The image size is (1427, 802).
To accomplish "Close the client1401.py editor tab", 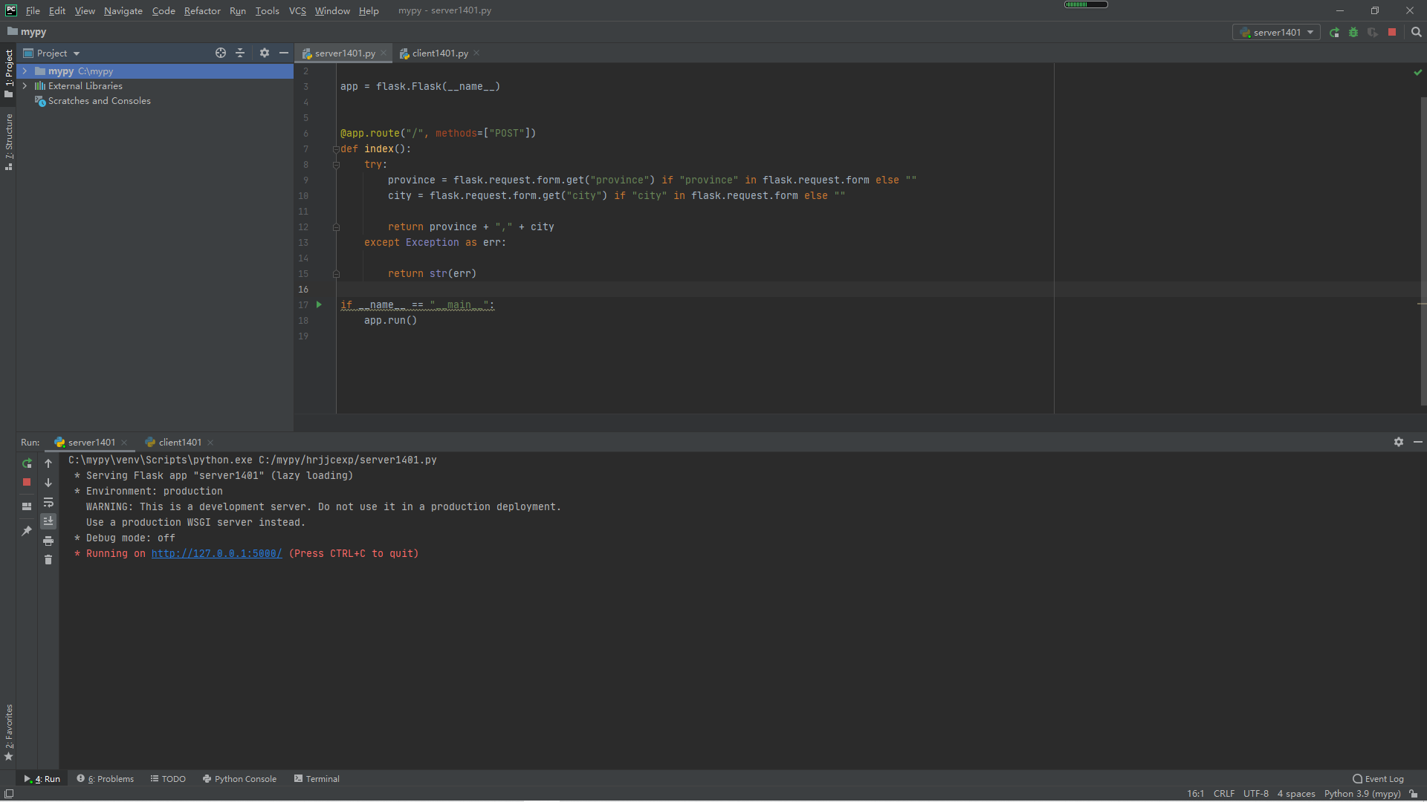I will (x=476, y=53).
